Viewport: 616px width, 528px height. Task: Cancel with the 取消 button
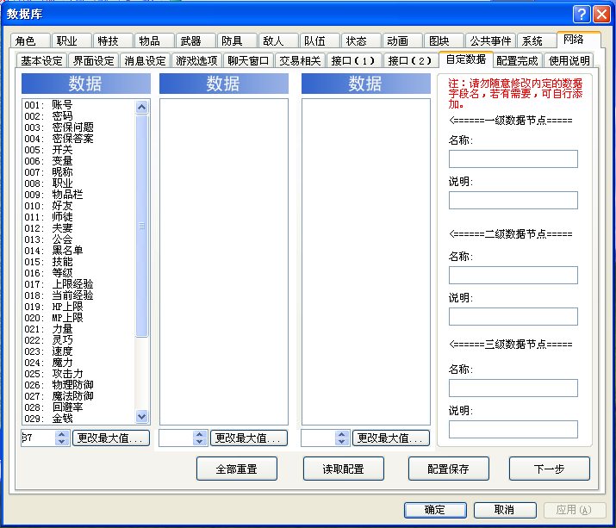(x=505, y=510)
